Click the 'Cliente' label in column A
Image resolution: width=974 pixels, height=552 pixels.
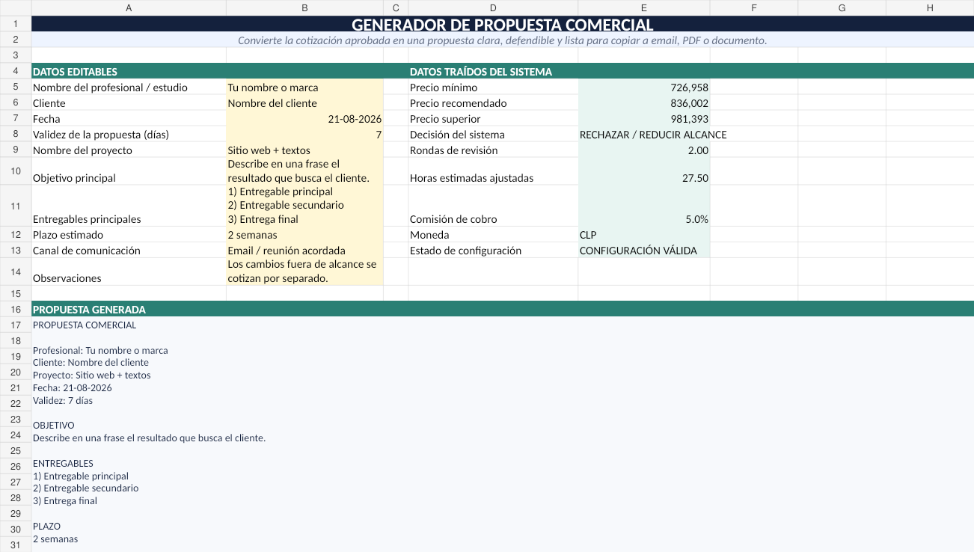[49, 103]
